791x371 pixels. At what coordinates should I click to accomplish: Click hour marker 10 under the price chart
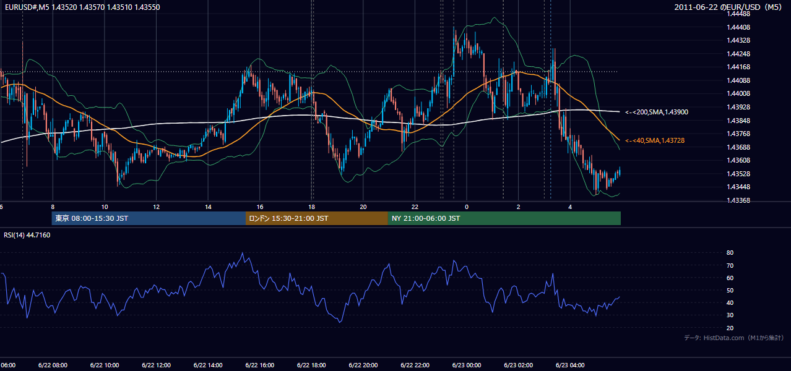coord(105,207)
